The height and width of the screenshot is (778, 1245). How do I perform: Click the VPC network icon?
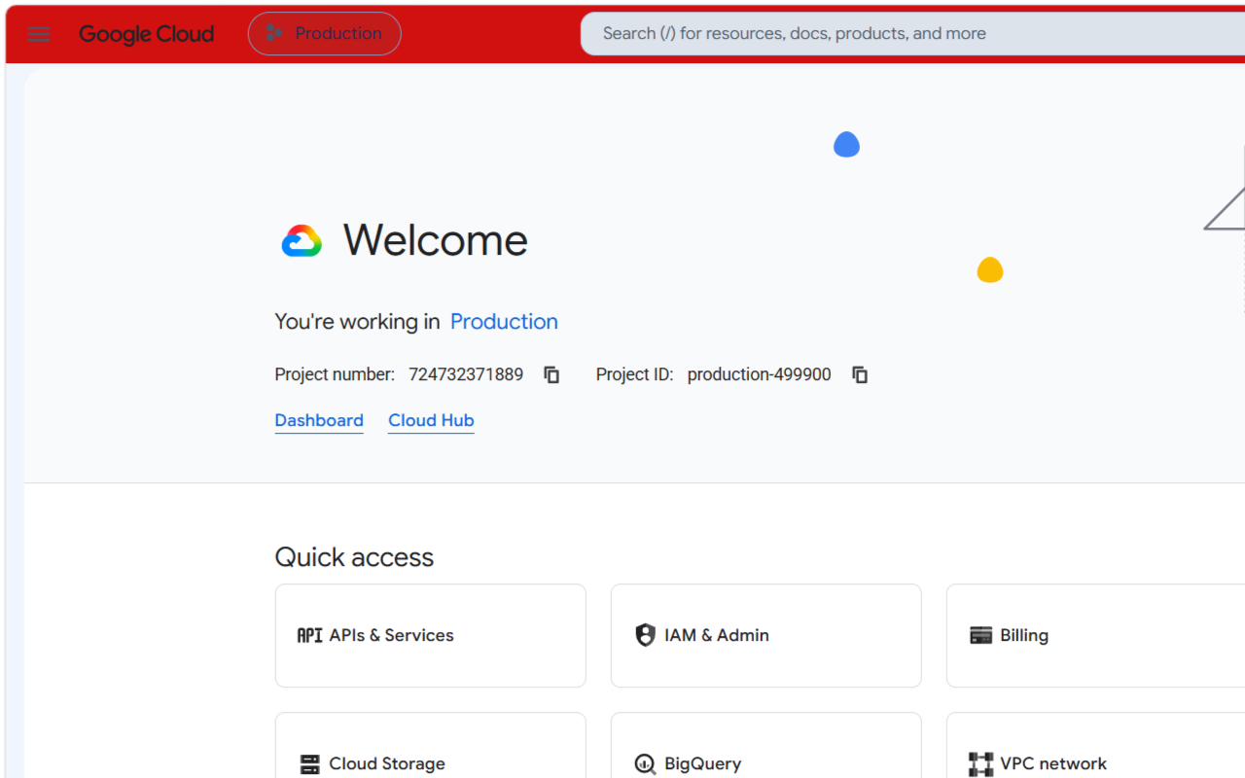click(981, 764)
